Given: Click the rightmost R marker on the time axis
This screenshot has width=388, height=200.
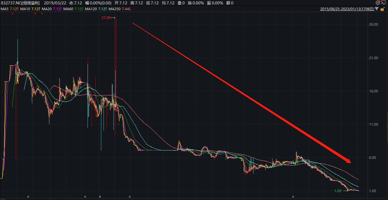Looking at the screenshot, I should click(x=293, y=197).
